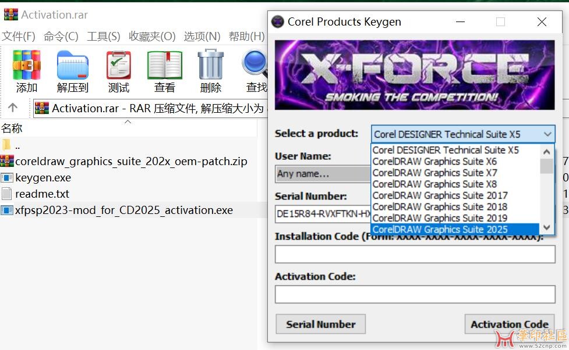Click the Add (添加) toolbar icon in WinRAR
Image resolution: width=569 pixels, height=350 pixels.
[26, 65]
